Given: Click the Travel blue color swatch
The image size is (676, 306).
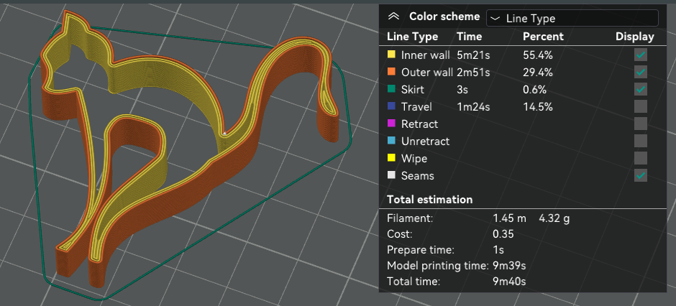Looking at the screenshot, I should tap(391, 106).
